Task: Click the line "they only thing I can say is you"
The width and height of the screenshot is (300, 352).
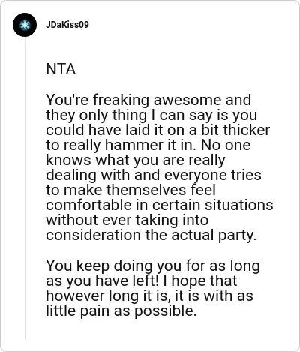Action: (151, 115)
